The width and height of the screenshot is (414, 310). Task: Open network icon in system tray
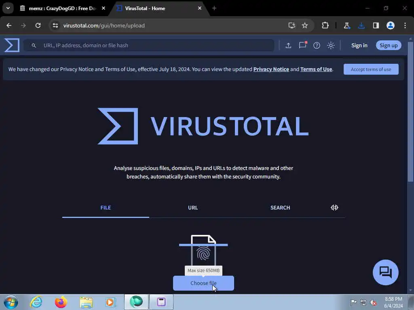[363, 303]
